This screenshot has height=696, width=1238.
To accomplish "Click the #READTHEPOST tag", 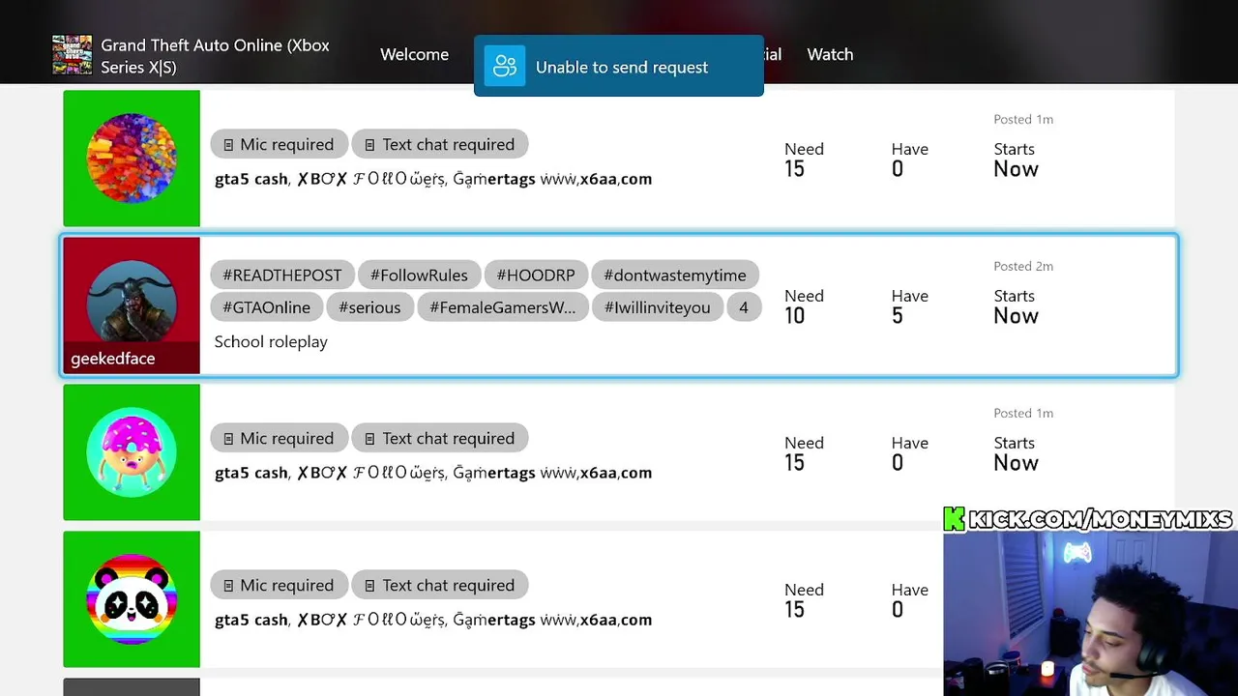I will 281,275.
